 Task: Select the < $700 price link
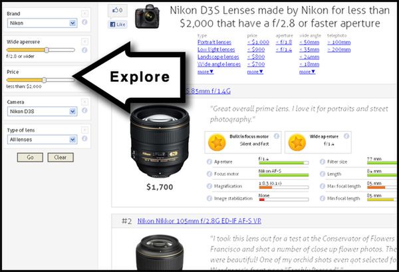click(256, 65)
